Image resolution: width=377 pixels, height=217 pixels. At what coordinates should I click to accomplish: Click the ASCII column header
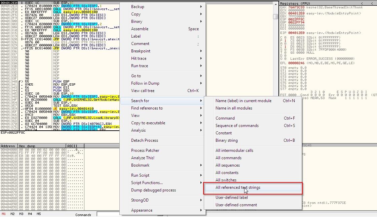tap(75, 146)
